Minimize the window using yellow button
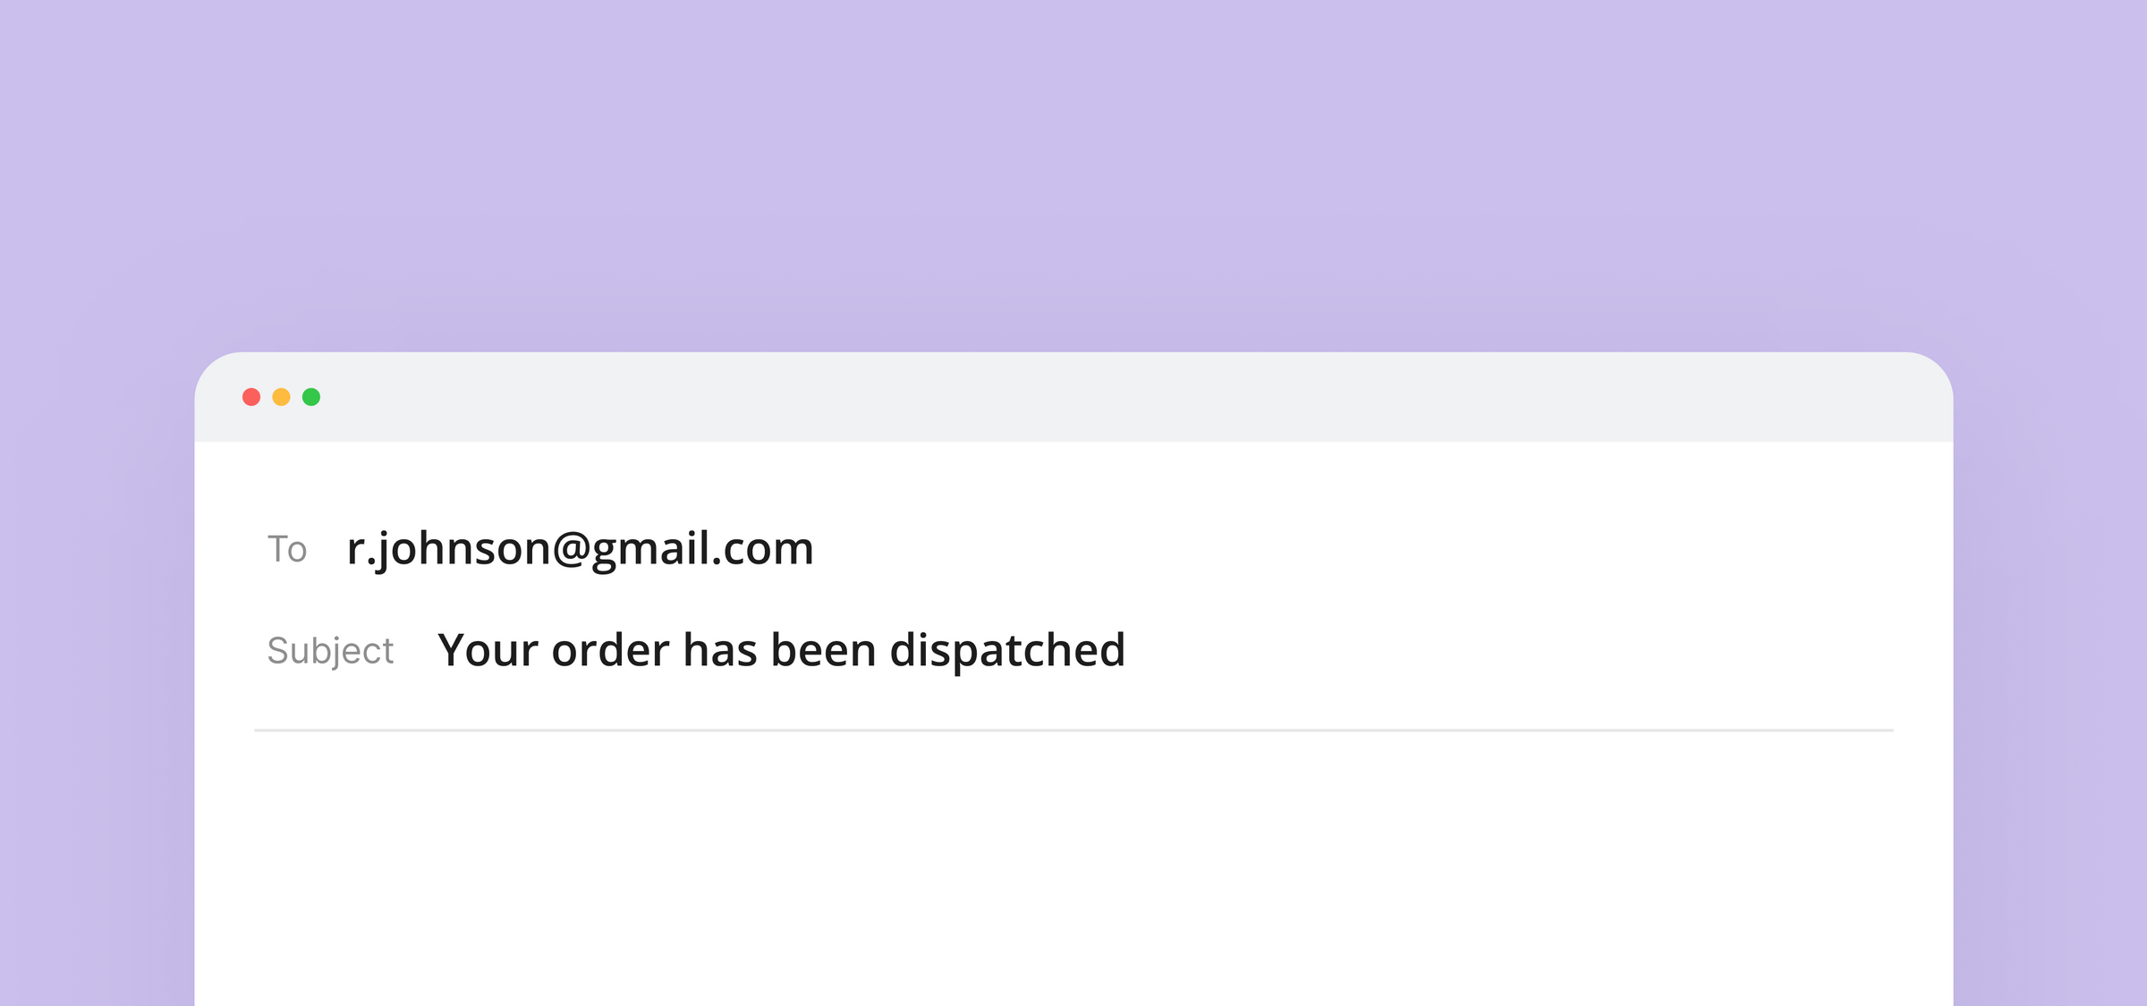 (x=281, y=397)
